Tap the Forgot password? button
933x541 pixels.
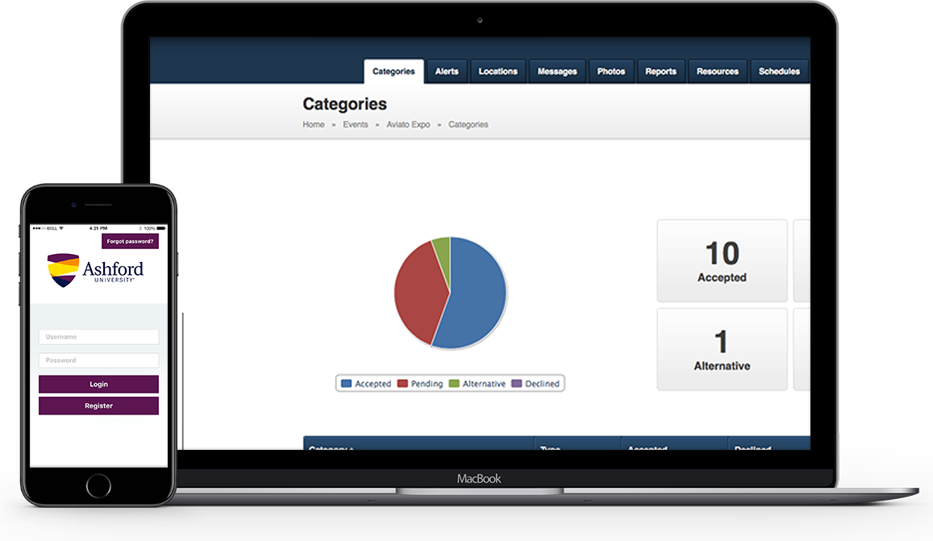coord(130,241)
